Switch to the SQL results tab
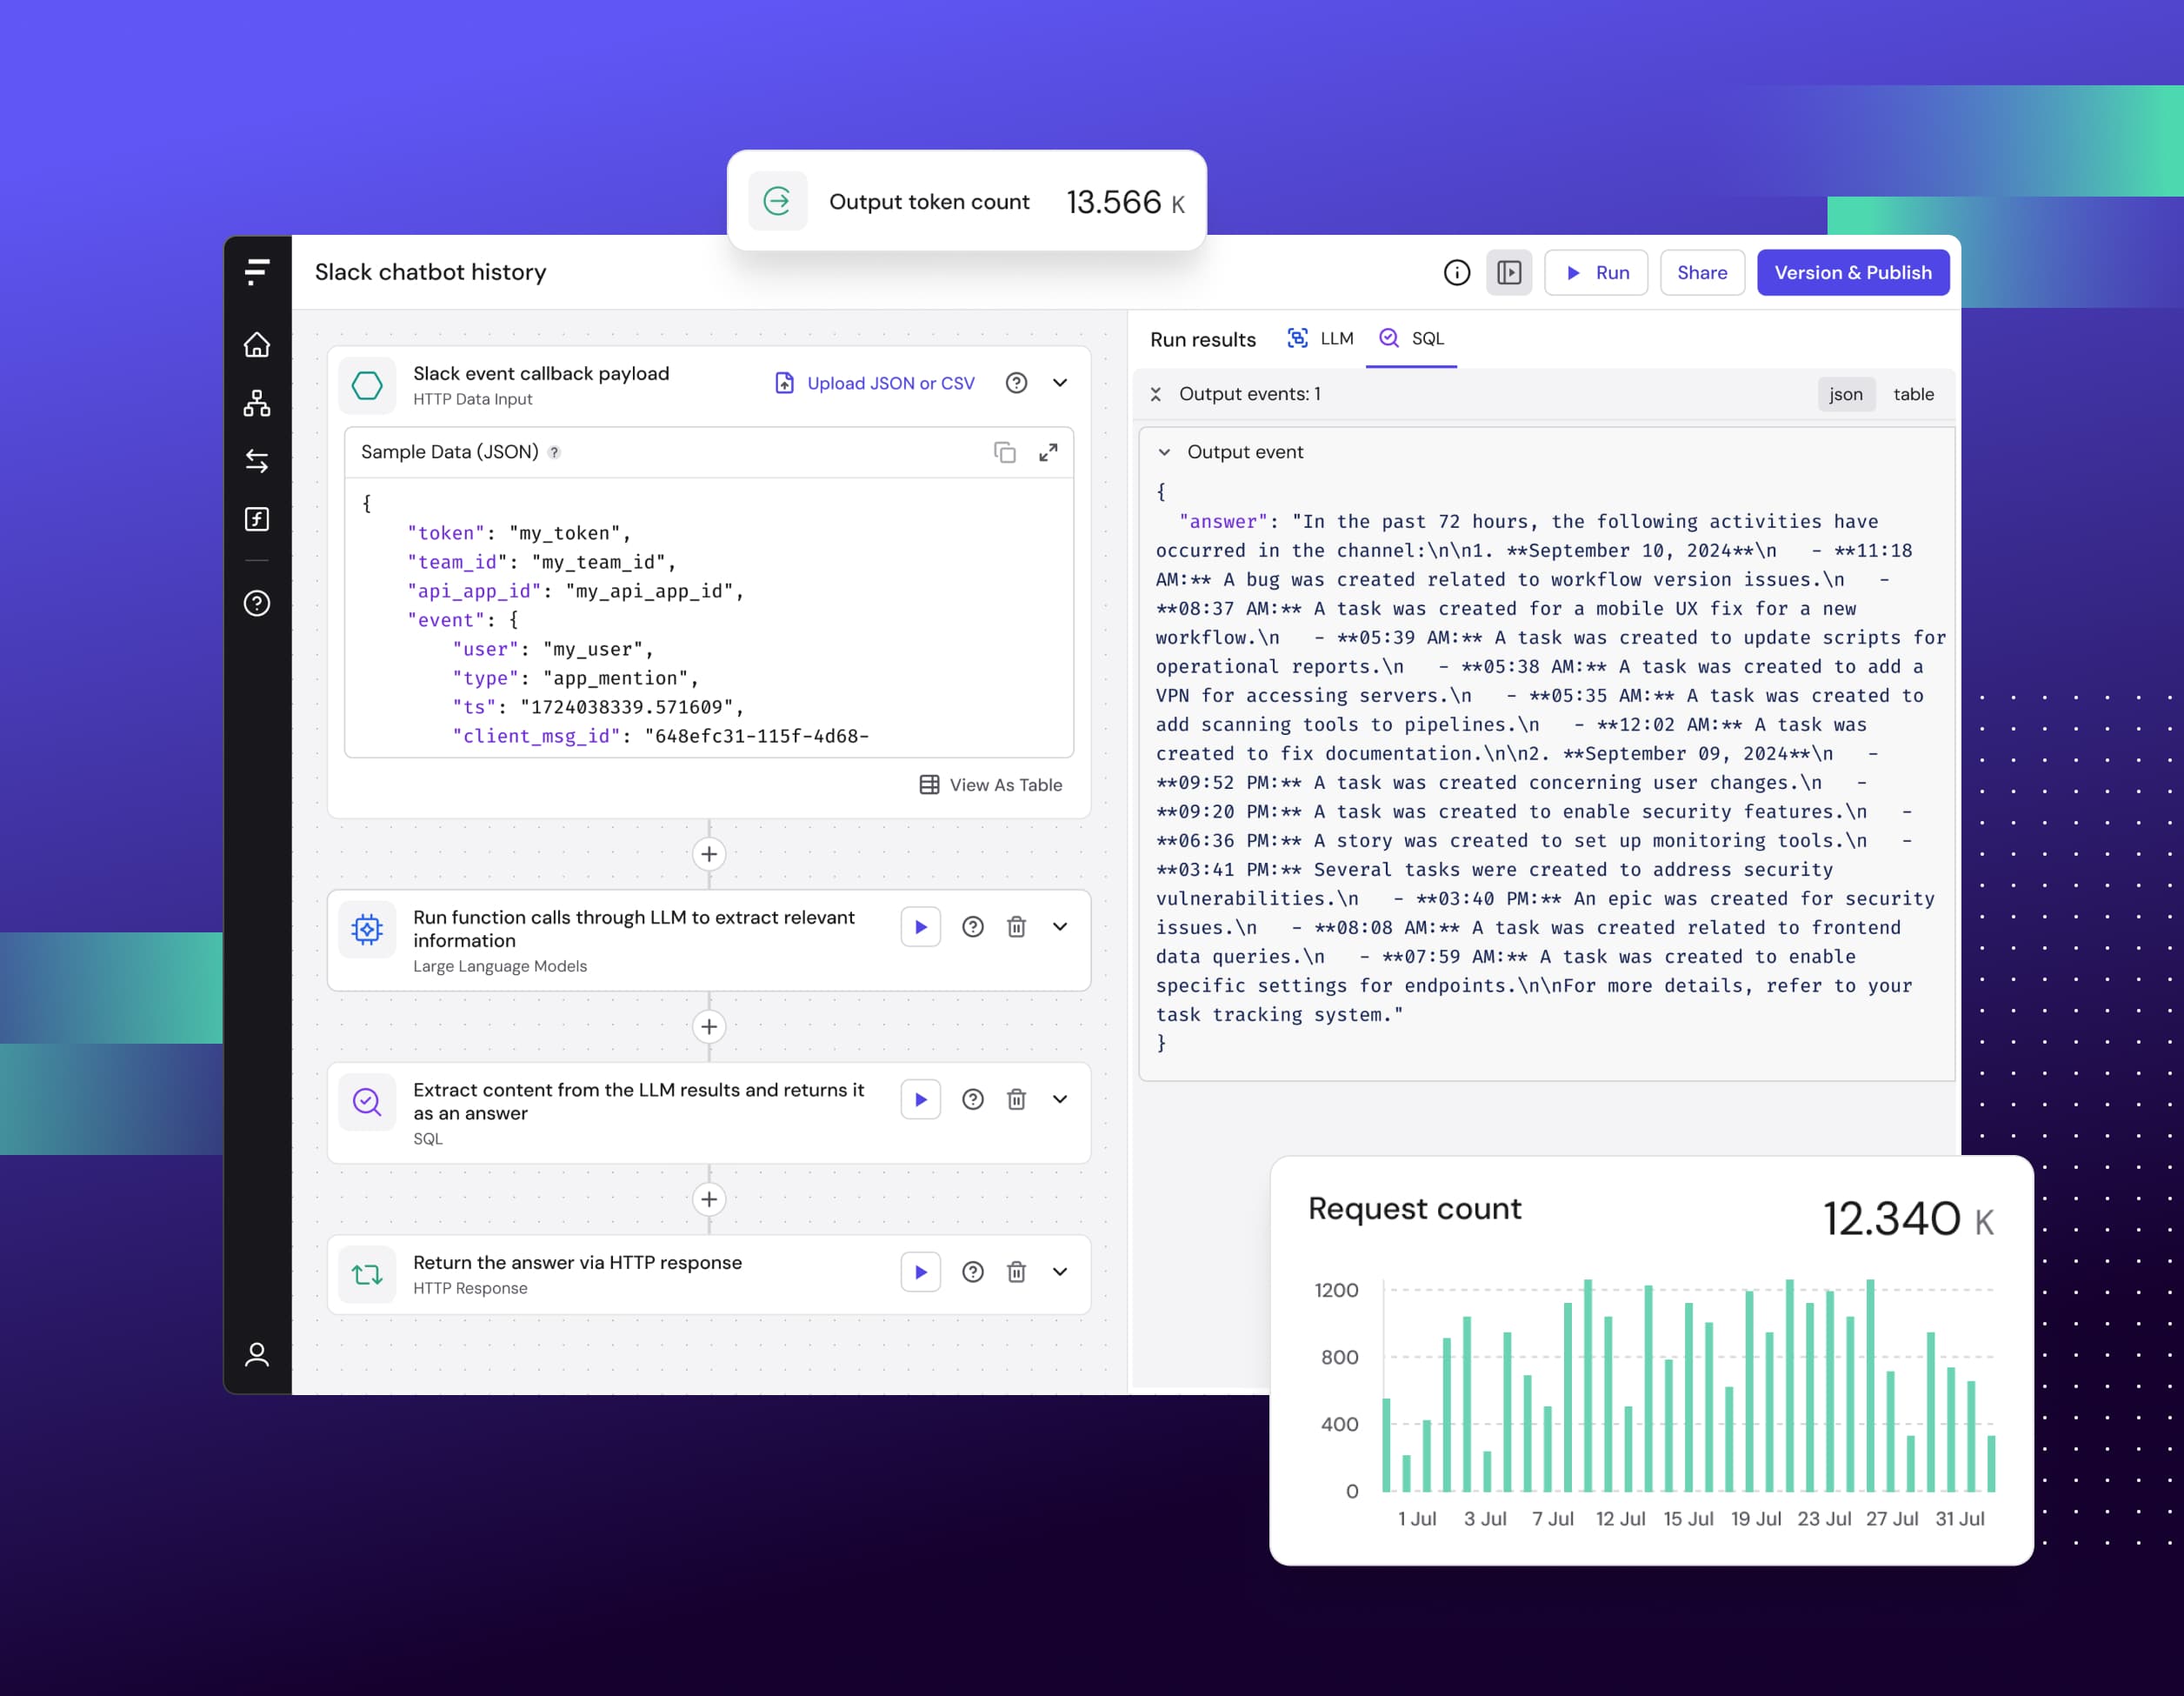 1411,338
